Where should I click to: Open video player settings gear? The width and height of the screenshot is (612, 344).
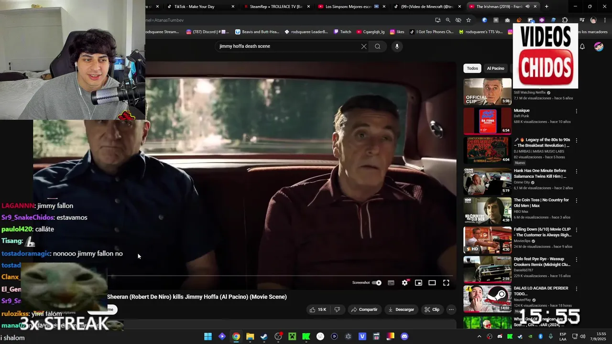(405, 283)
